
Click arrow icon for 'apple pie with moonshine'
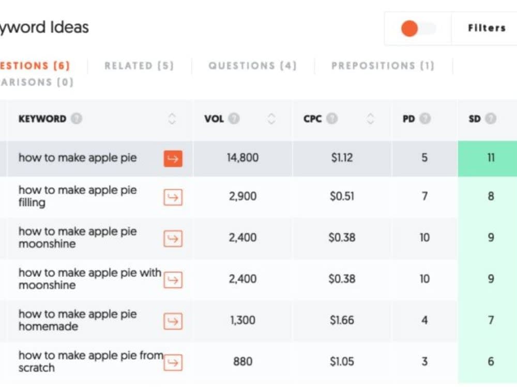click(x=173, y=280)
